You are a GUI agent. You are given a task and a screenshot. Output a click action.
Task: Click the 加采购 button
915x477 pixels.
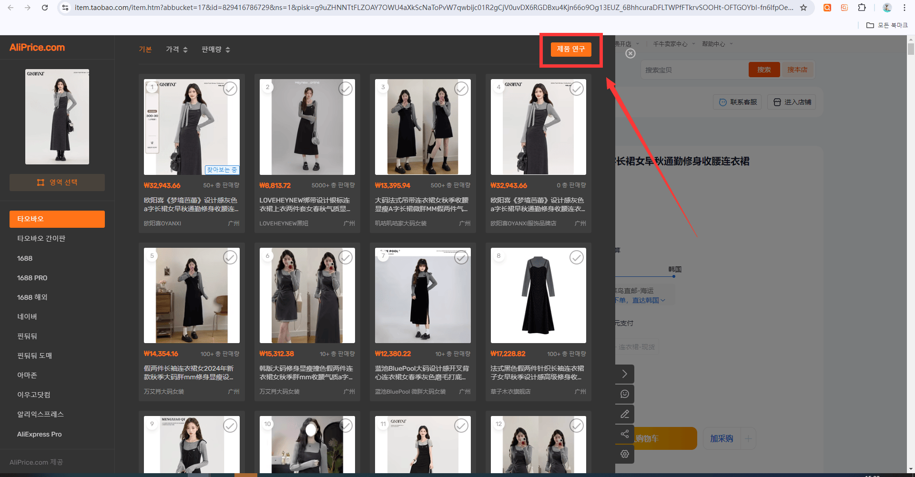722,438
